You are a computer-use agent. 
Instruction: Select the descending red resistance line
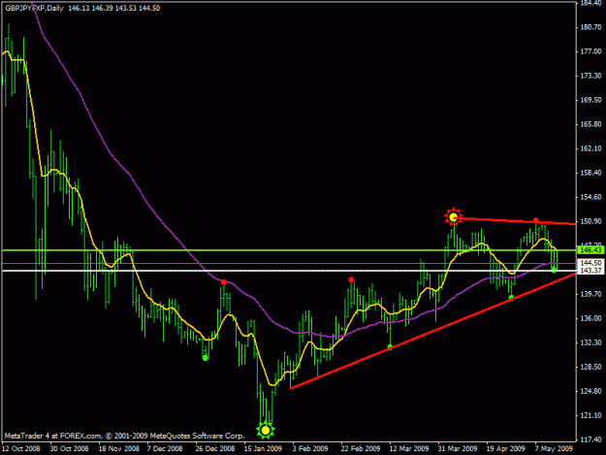tap(516, 221)
